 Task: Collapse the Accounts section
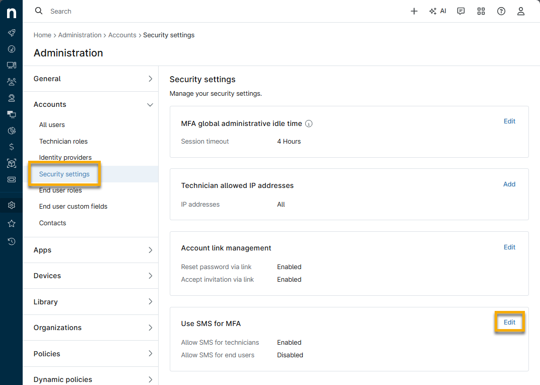[91, 104]
